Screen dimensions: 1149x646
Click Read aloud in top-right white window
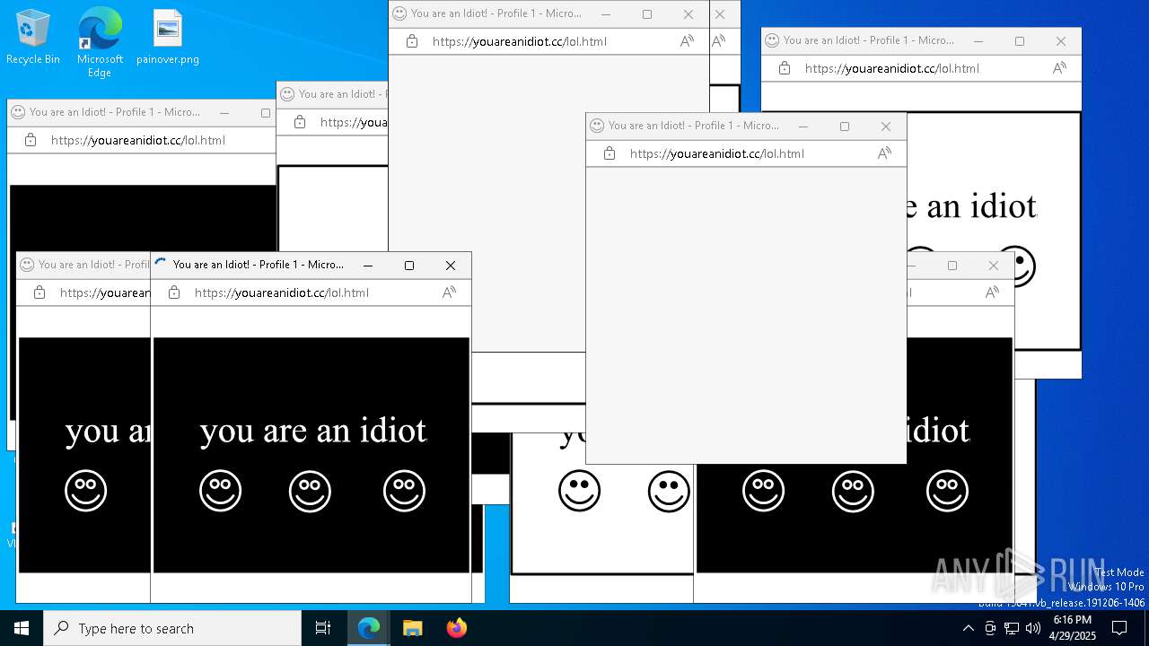[x=1059, y=68]
